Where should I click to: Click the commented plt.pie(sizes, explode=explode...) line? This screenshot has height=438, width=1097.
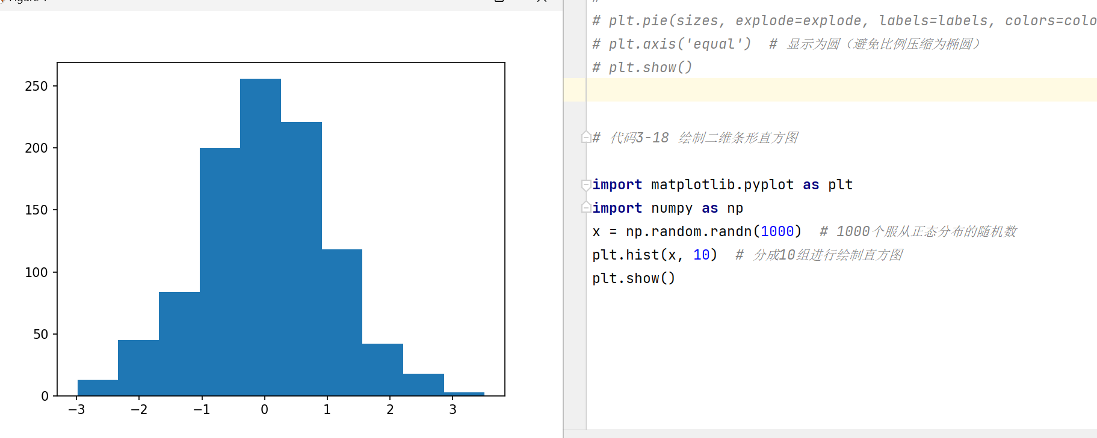click(844, 20)
